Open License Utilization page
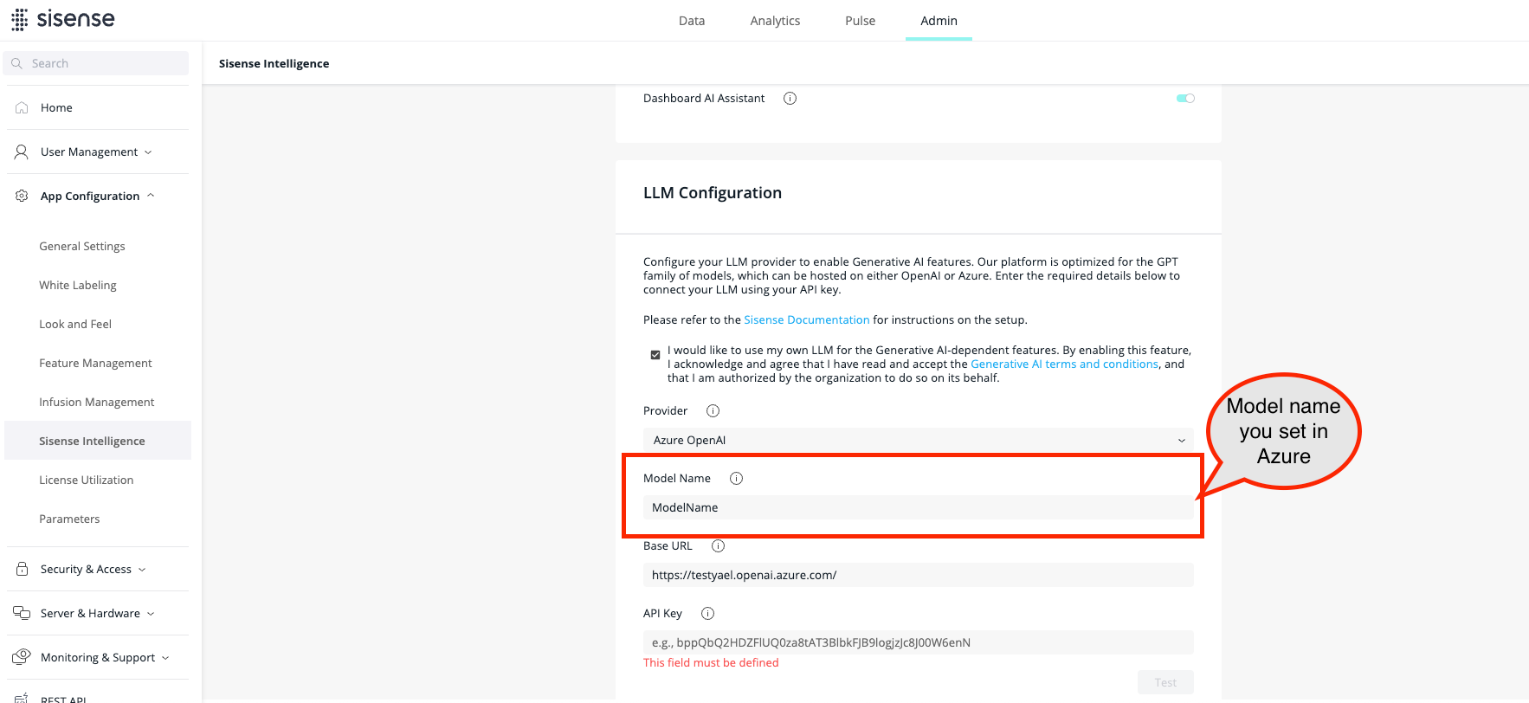This screenshot has height=703, width=1529. click(87, 480)
